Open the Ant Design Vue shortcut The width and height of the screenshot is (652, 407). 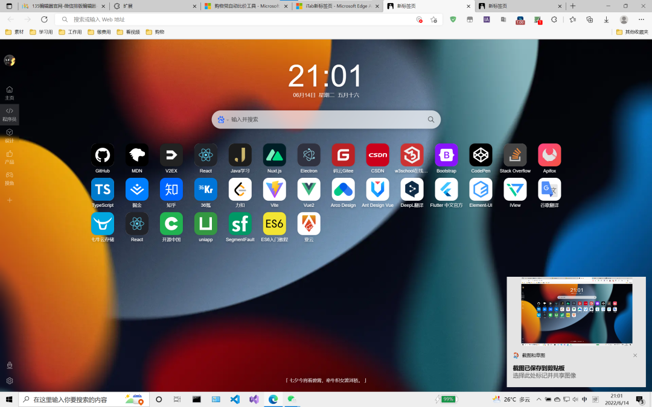click(377, 189)
